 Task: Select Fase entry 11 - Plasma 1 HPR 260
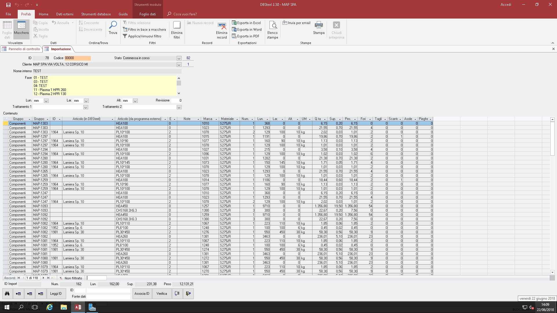[50, 90]
